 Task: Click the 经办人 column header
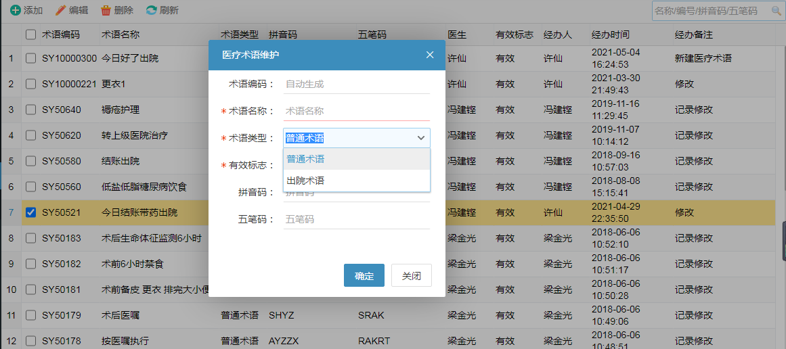[x=558, y=34]
